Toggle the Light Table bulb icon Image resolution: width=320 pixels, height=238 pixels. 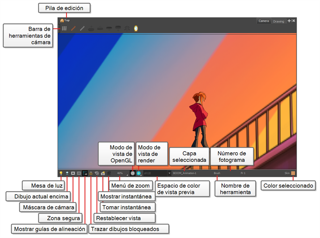(61, 173)
